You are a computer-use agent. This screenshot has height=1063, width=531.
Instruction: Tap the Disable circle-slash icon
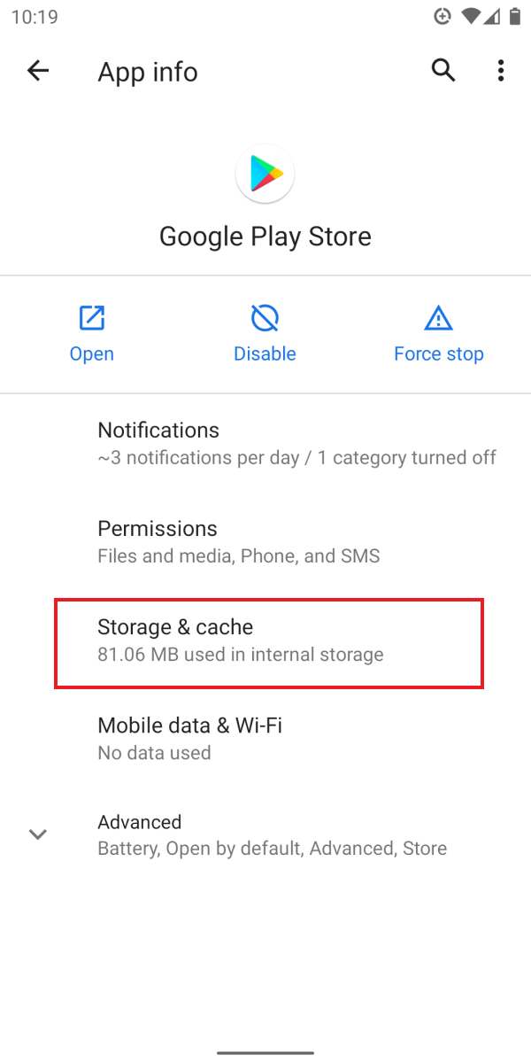265,317
